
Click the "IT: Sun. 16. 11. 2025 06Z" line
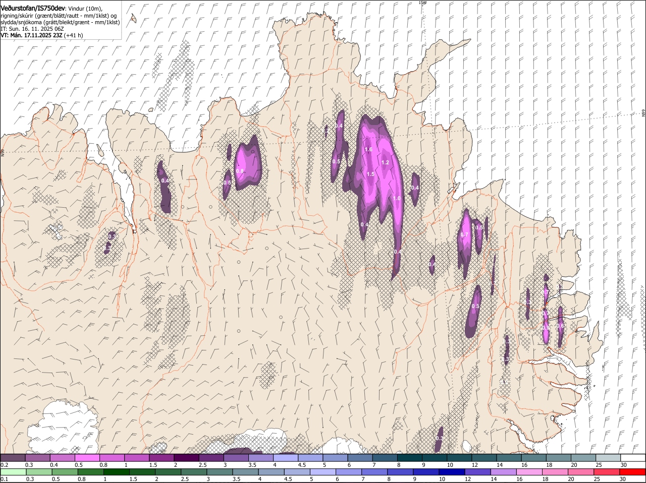(32, 29)
